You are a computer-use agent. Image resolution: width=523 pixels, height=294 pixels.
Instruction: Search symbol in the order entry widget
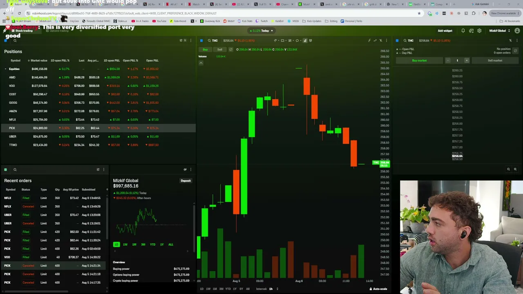[405, 40]
